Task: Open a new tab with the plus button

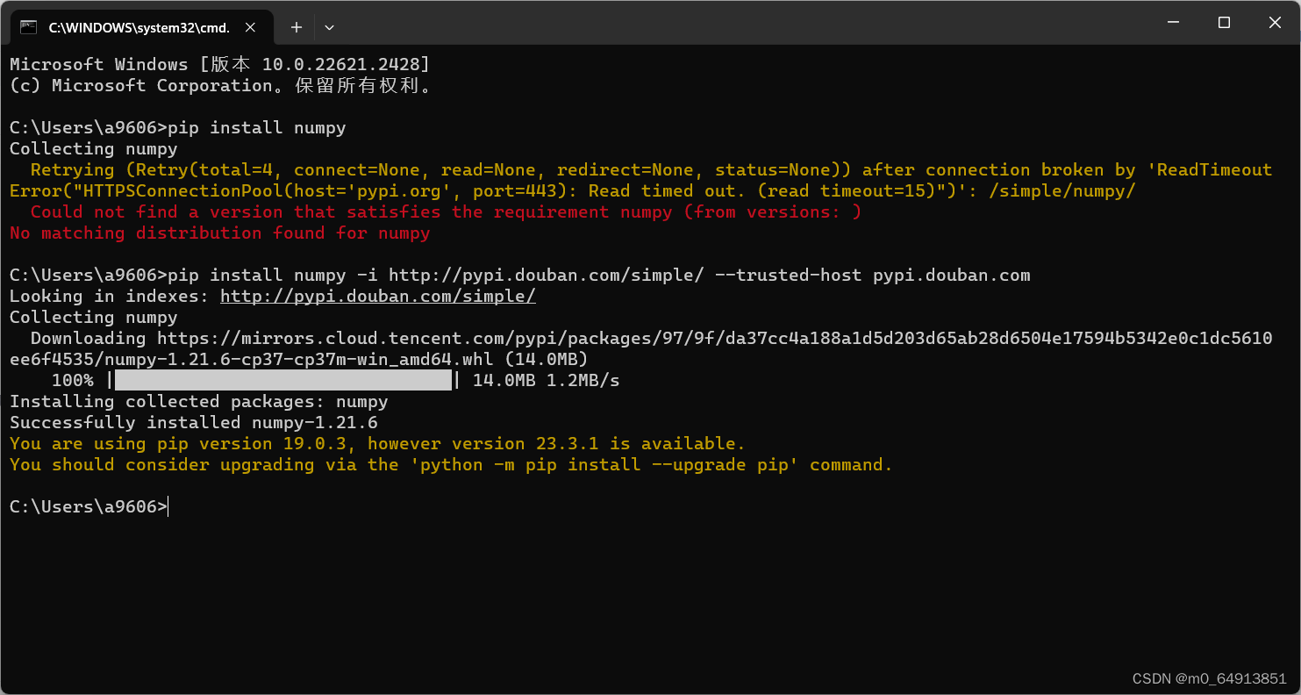Action: [296, 27]
